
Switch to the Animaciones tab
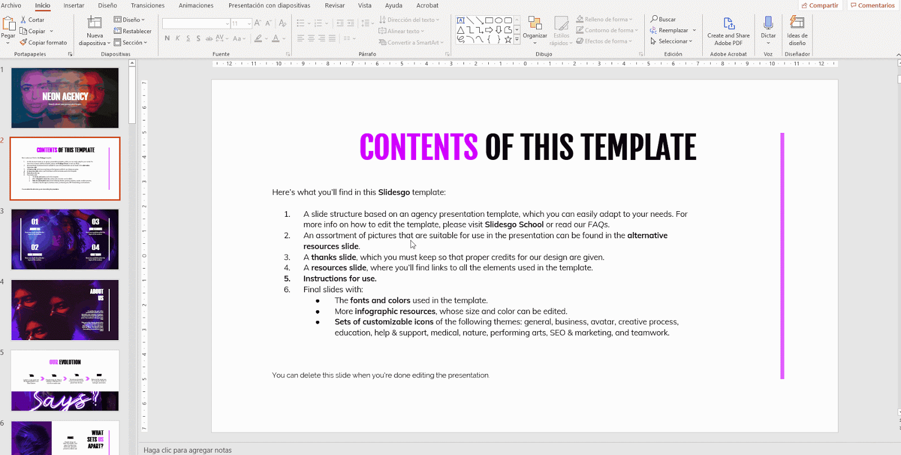[196, 6]
